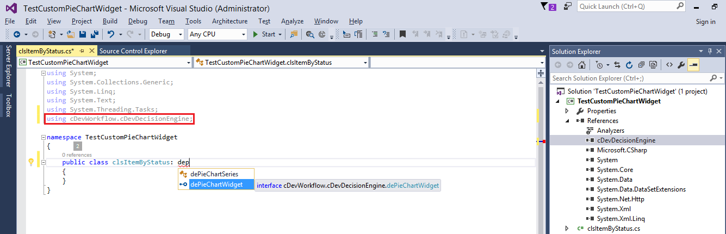Click the 0 references CodeLens link
This screenshot has height=234, width=726.
pyautogui.click(x=77, y=155)
